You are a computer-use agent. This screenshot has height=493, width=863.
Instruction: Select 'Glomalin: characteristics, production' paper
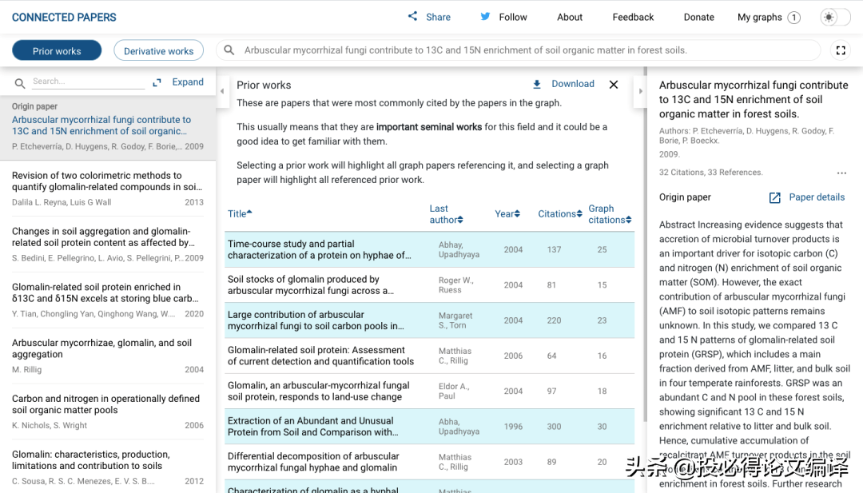pos(108,467)
